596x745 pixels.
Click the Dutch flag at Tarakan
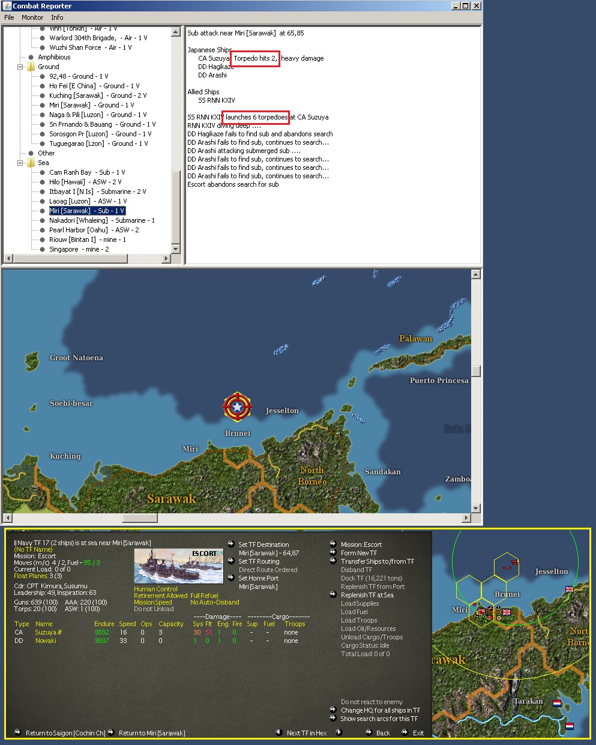[556, 703]
